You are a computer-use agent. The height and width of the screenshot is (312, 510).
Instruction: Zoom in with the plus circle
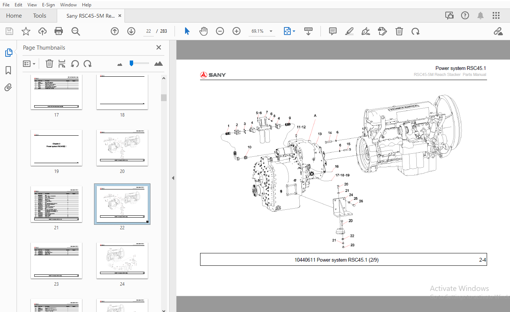tap(237, 31)
